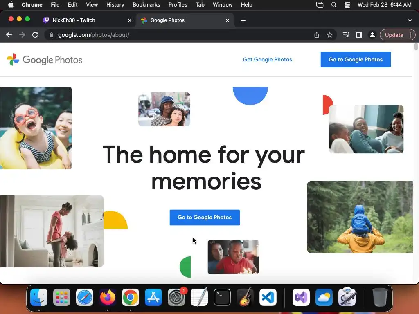The image size is (419, 314).
Task: Click the birthday boy photo
Action: [233, 257]
